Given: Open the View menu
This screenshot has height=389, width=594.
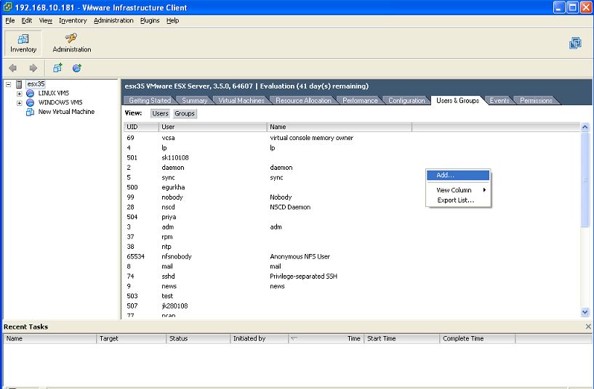Looking at the screenshot, I should [x=46, y=20].
